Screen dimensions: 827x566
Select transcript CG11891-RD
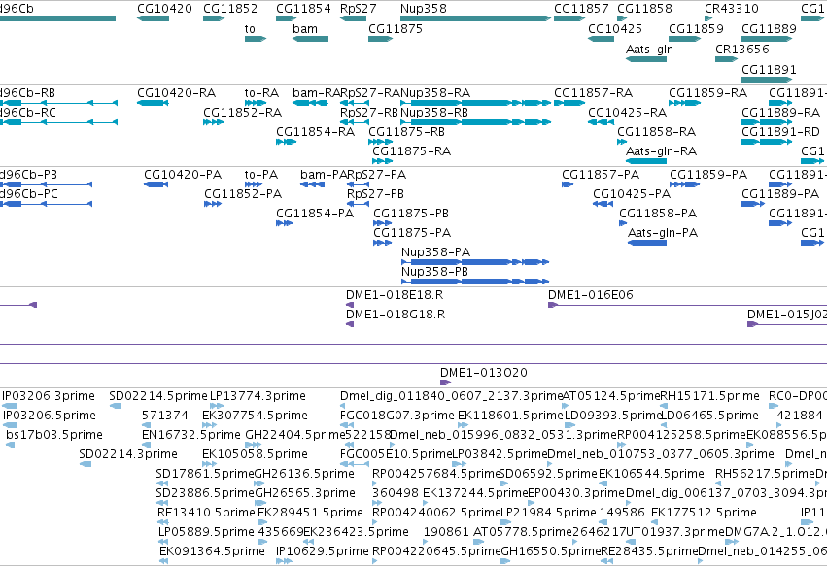(x=767, y=142)
